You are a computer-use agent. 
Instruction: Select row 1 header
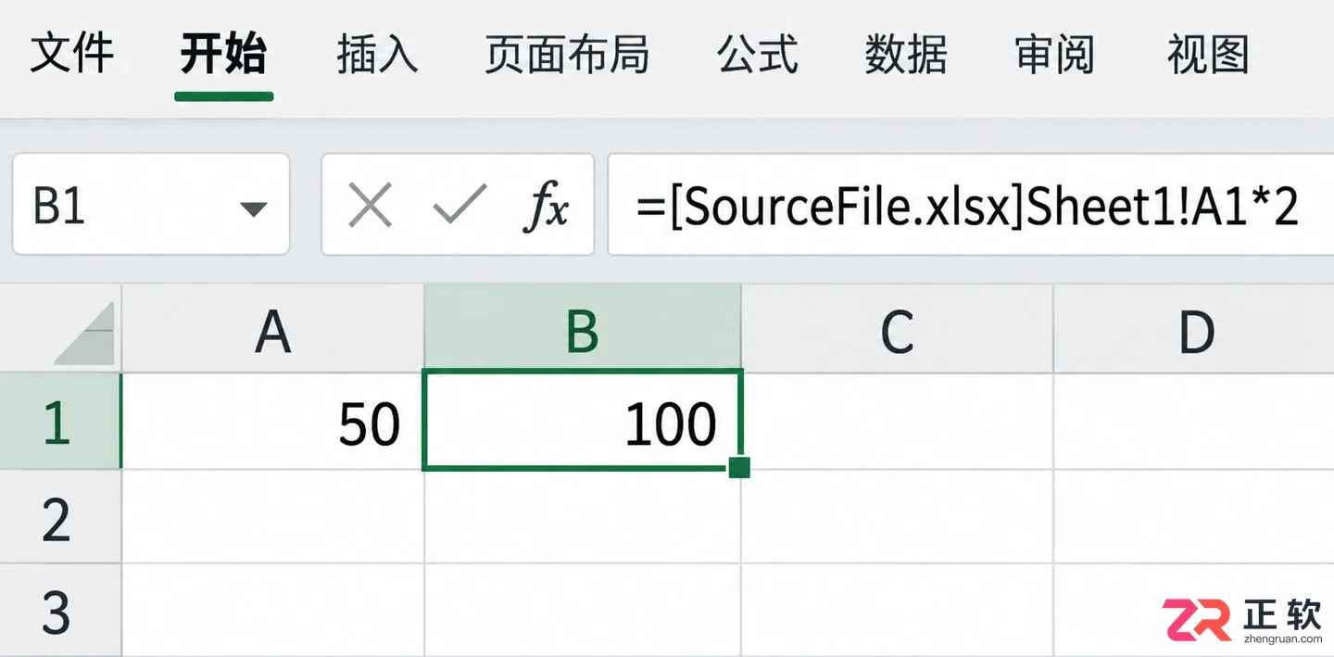point(59,421)
